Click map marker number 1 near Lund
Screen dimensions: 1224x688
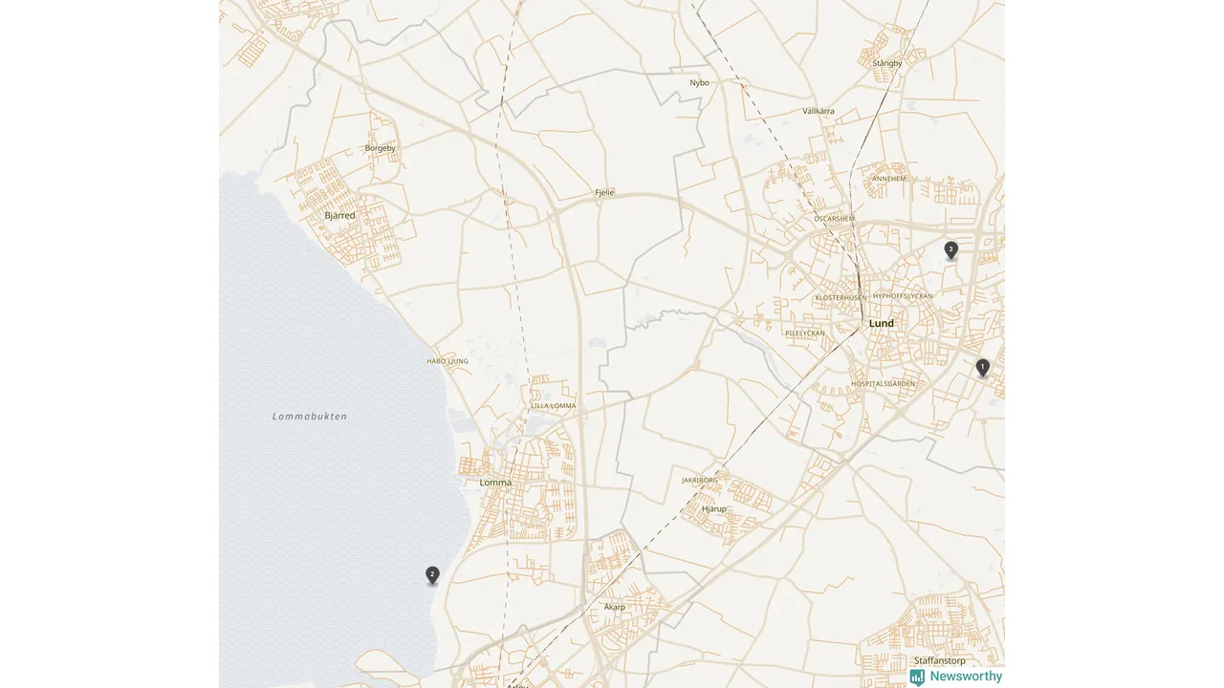click(x=982, y=368)
